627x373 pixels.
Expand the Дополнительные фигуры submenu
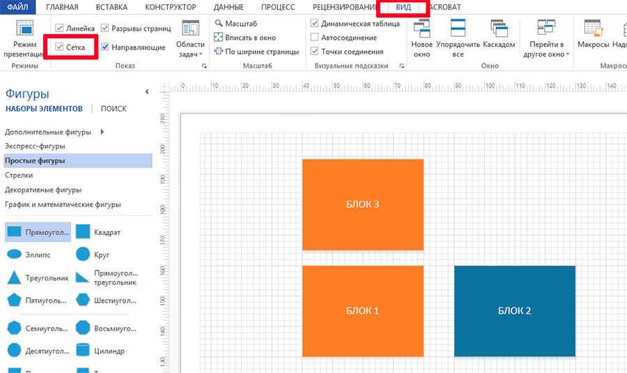102,132
